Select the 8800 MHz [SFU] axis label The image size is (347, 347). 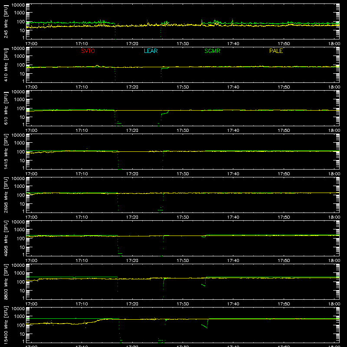pos(6,282)
